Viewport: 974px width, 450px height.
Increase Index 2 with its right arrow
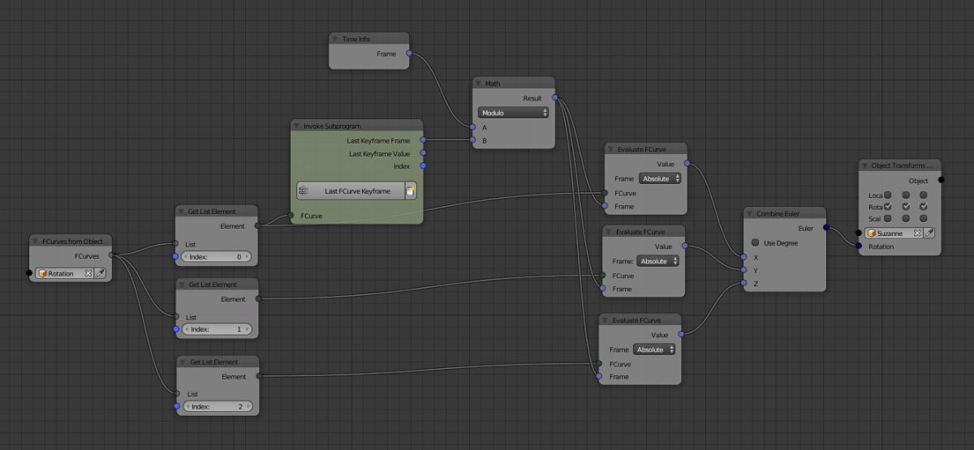click(x=248, y=405)
